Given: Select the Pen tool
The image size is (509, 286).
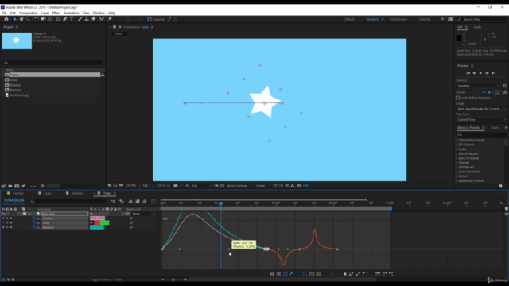Looking at the screenshot, I should pyautogui.click(x=65, y=19).
